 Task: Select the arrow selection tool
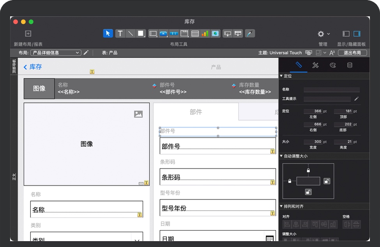coord(108,34)
